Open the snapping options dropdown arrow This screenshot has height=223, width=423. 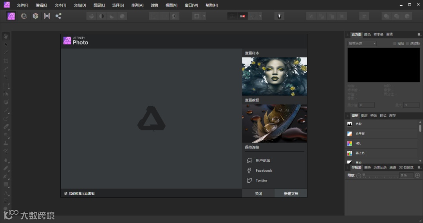click(260, 16)
